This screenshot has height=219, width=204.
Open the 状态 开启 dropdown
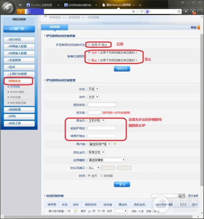point(93,89)
